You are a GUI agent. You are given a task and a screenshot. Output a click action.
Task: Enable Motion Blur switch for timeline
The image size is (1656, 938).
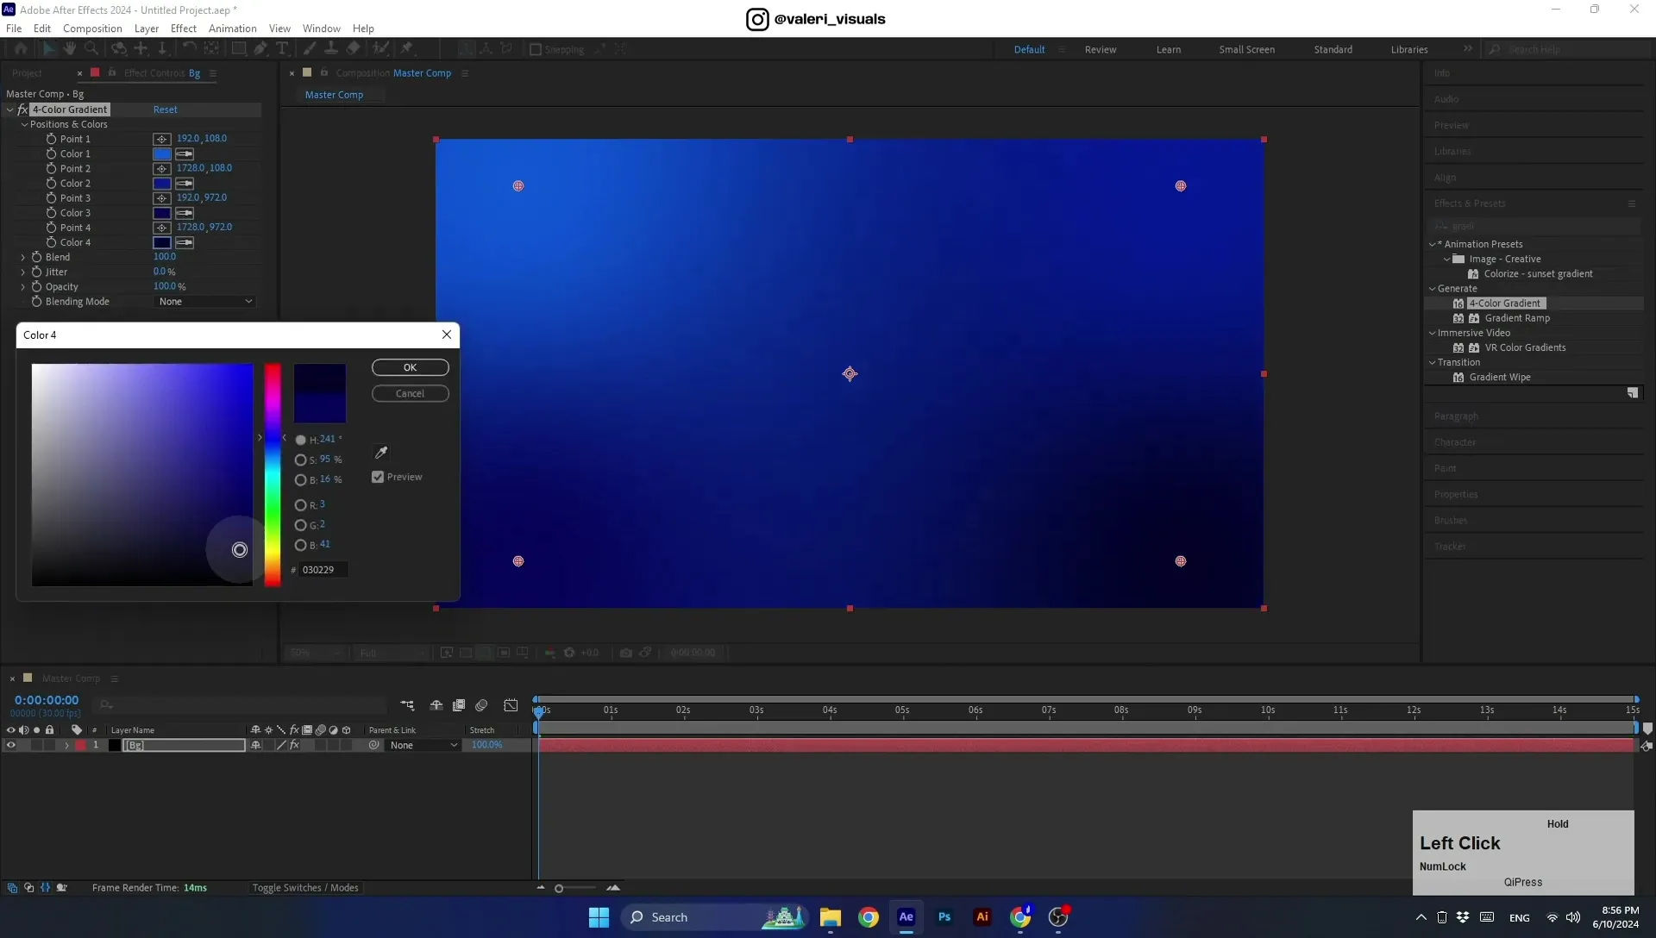click(x=481, y=705)
